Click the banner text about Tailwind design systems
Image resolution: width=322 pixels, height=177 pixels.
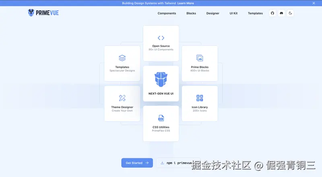[149, 3]
